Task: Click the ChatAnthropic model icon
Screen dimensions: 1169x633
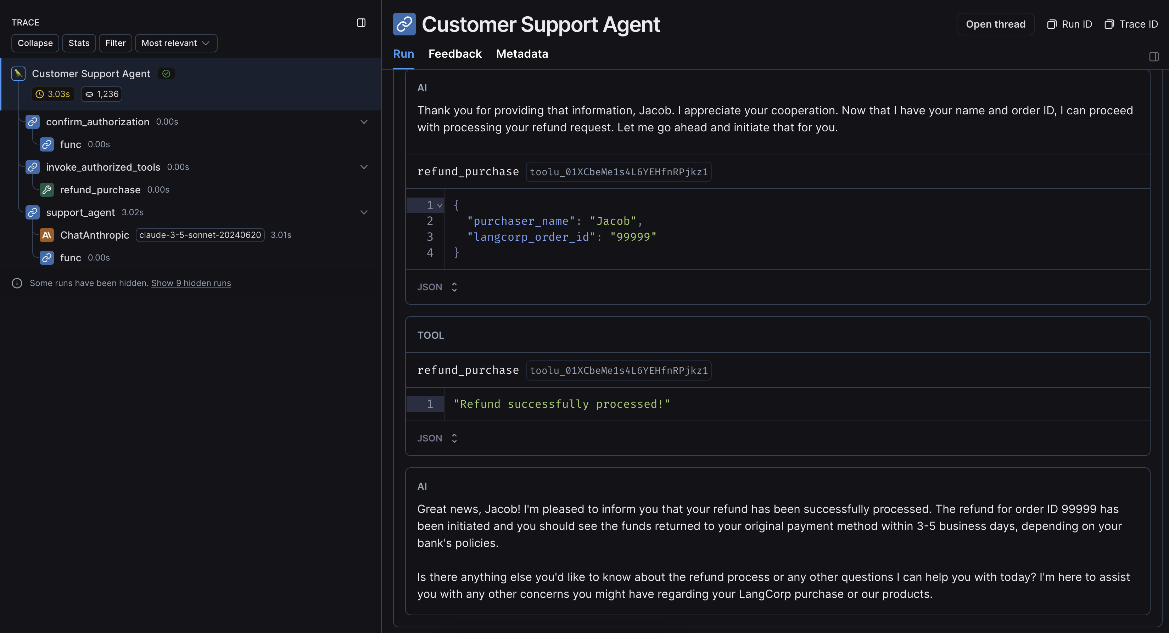Action: coord(47,235)
